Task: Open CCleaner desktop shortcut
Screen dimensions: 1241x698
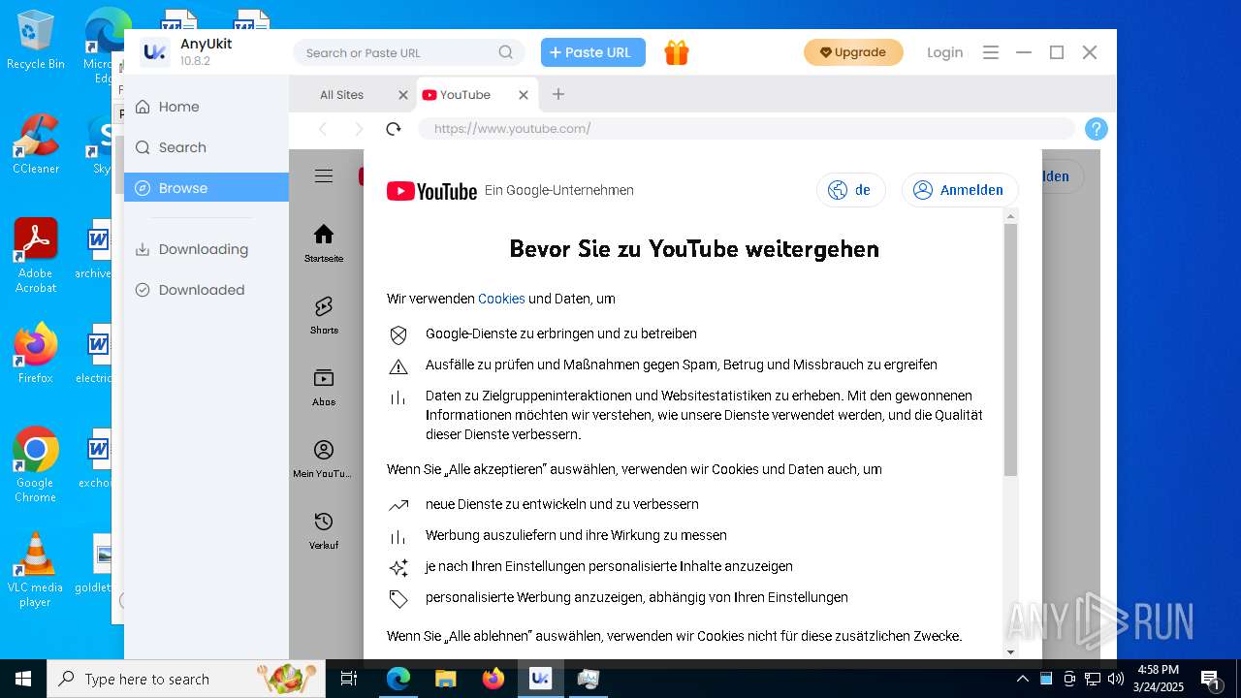Action: (36, 144)
